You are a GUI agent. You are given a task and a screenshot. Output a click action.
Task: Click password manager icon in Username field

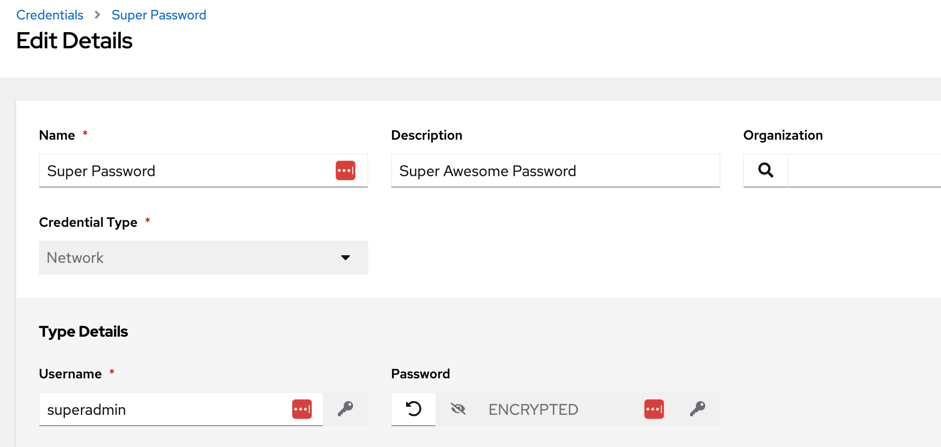tap(302, 409)
